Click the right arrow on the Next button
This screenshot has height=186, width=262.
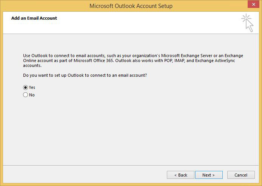[x=213, y=175]
